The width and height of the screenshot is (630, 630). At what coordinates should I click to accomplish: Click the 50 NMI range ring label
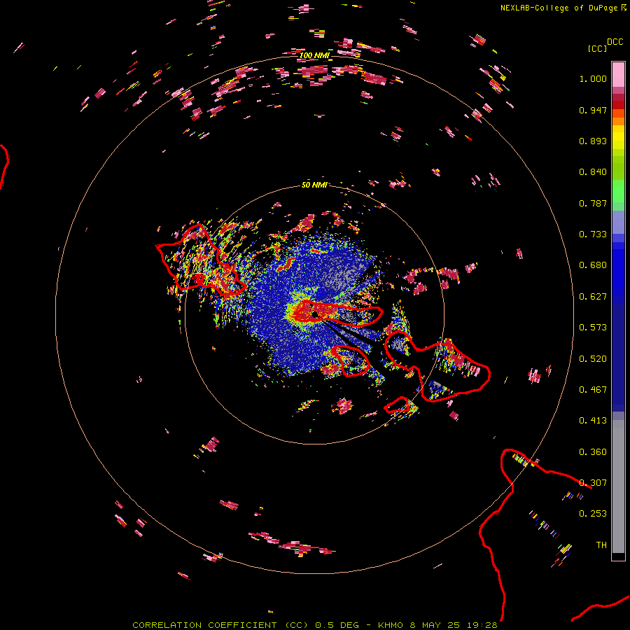tap(314, 185)
